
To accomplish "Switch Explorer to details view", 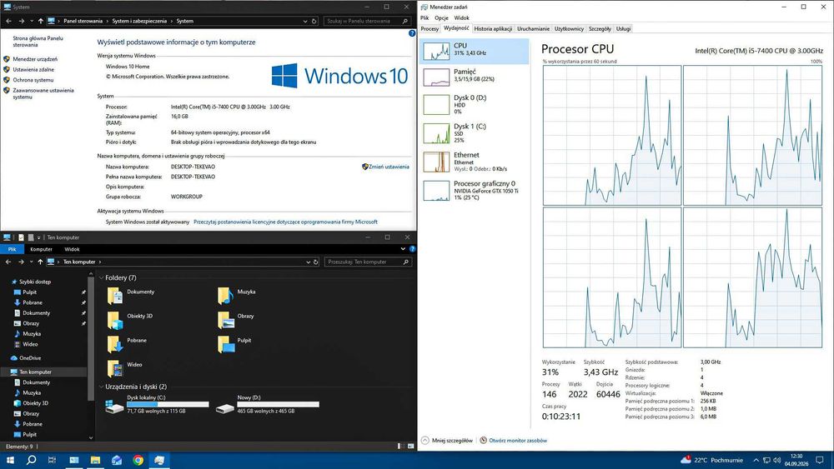I will coord(401,447).
